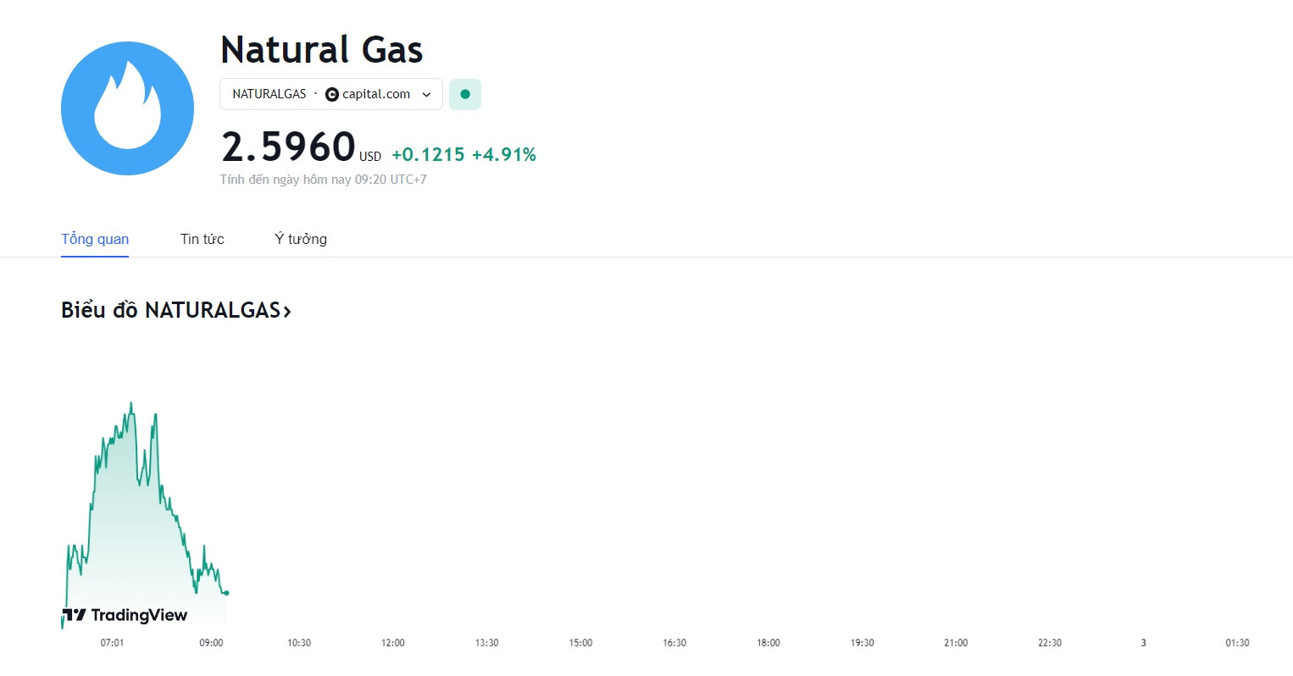
Task: Click the +4.91% change percentage
Action: tap(504, 154)
